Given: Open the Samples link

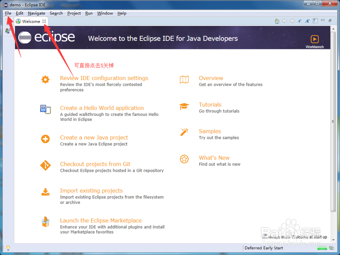Looking at the screenshot, I should (x=210, y=131).
